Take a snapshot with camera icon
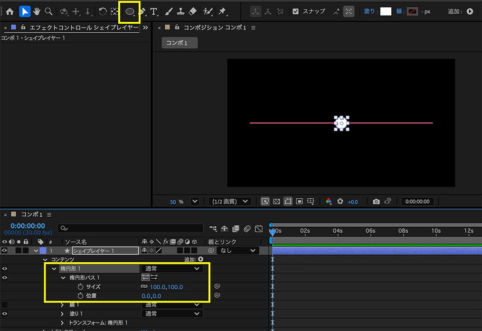482x331 pixels. click(x=376, y=202)
